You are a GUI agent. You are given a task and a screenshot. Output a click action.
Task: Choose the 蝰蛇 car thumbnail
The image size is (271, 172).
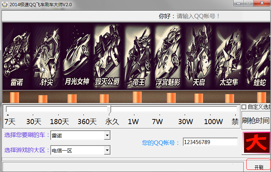coord(258,56)
